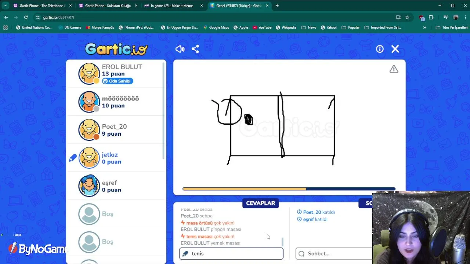Expand hidden bookmarks with double chevron
This screenshot has height=264, width=470.
pyautogui.click(x=424, y=27)
